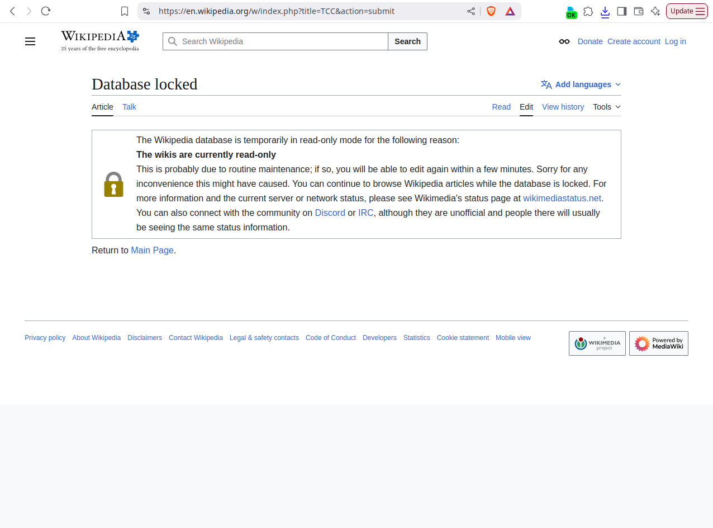Expand the Add languages dropdown
The width and height of the screenshot is (713, 528).
pyautogui.click(x=581, y=84)
